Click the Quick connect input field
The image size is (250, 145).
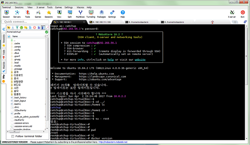[x=25, y=22]
